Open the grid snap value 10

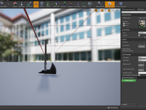99,10
